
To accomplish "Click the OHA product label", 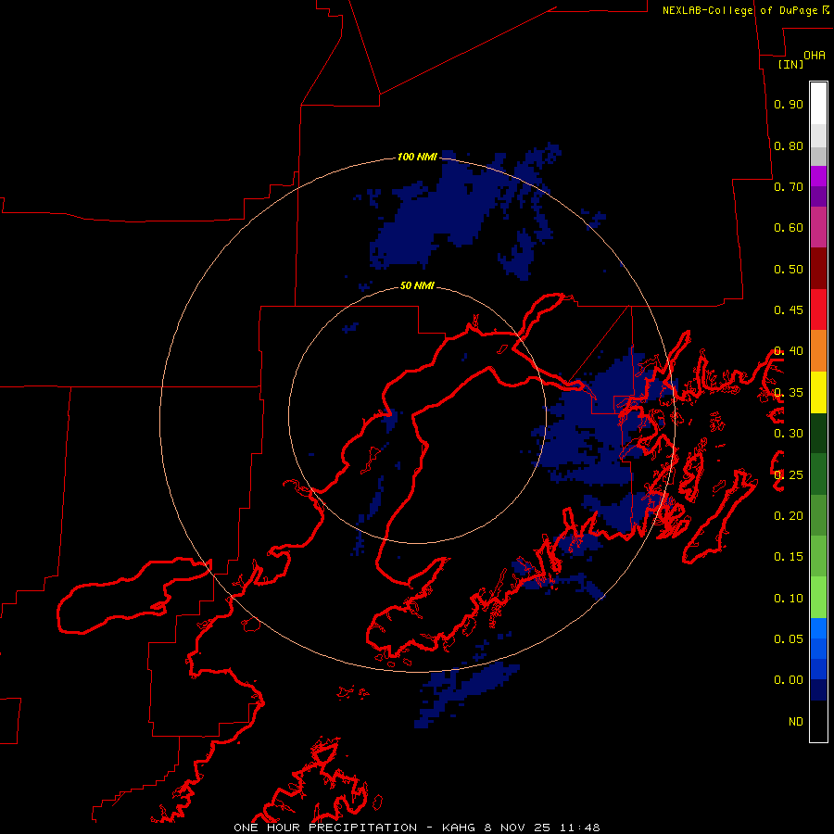I will tap(815, 56).
